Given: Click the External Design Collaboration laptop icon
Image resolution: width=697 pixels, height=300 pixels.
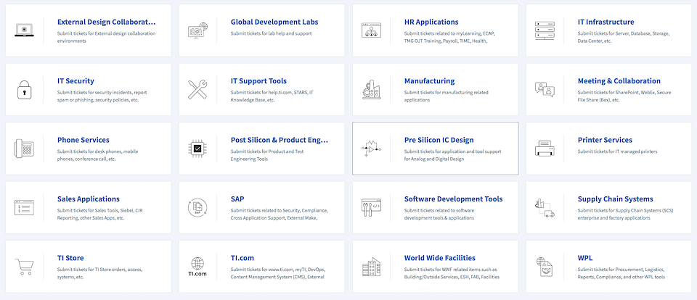Looking at the screenshot, I should click(x=25, y=30).
